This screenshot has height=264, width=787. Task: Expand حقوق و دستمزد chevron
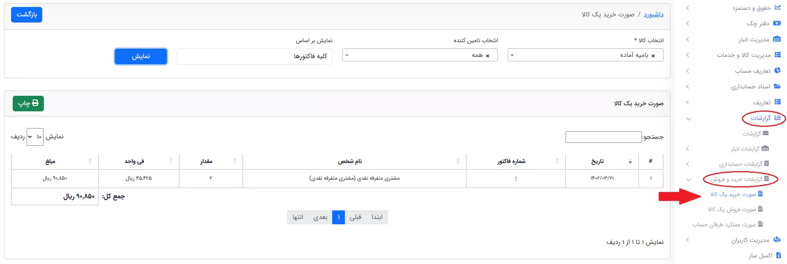click(688, 8)
